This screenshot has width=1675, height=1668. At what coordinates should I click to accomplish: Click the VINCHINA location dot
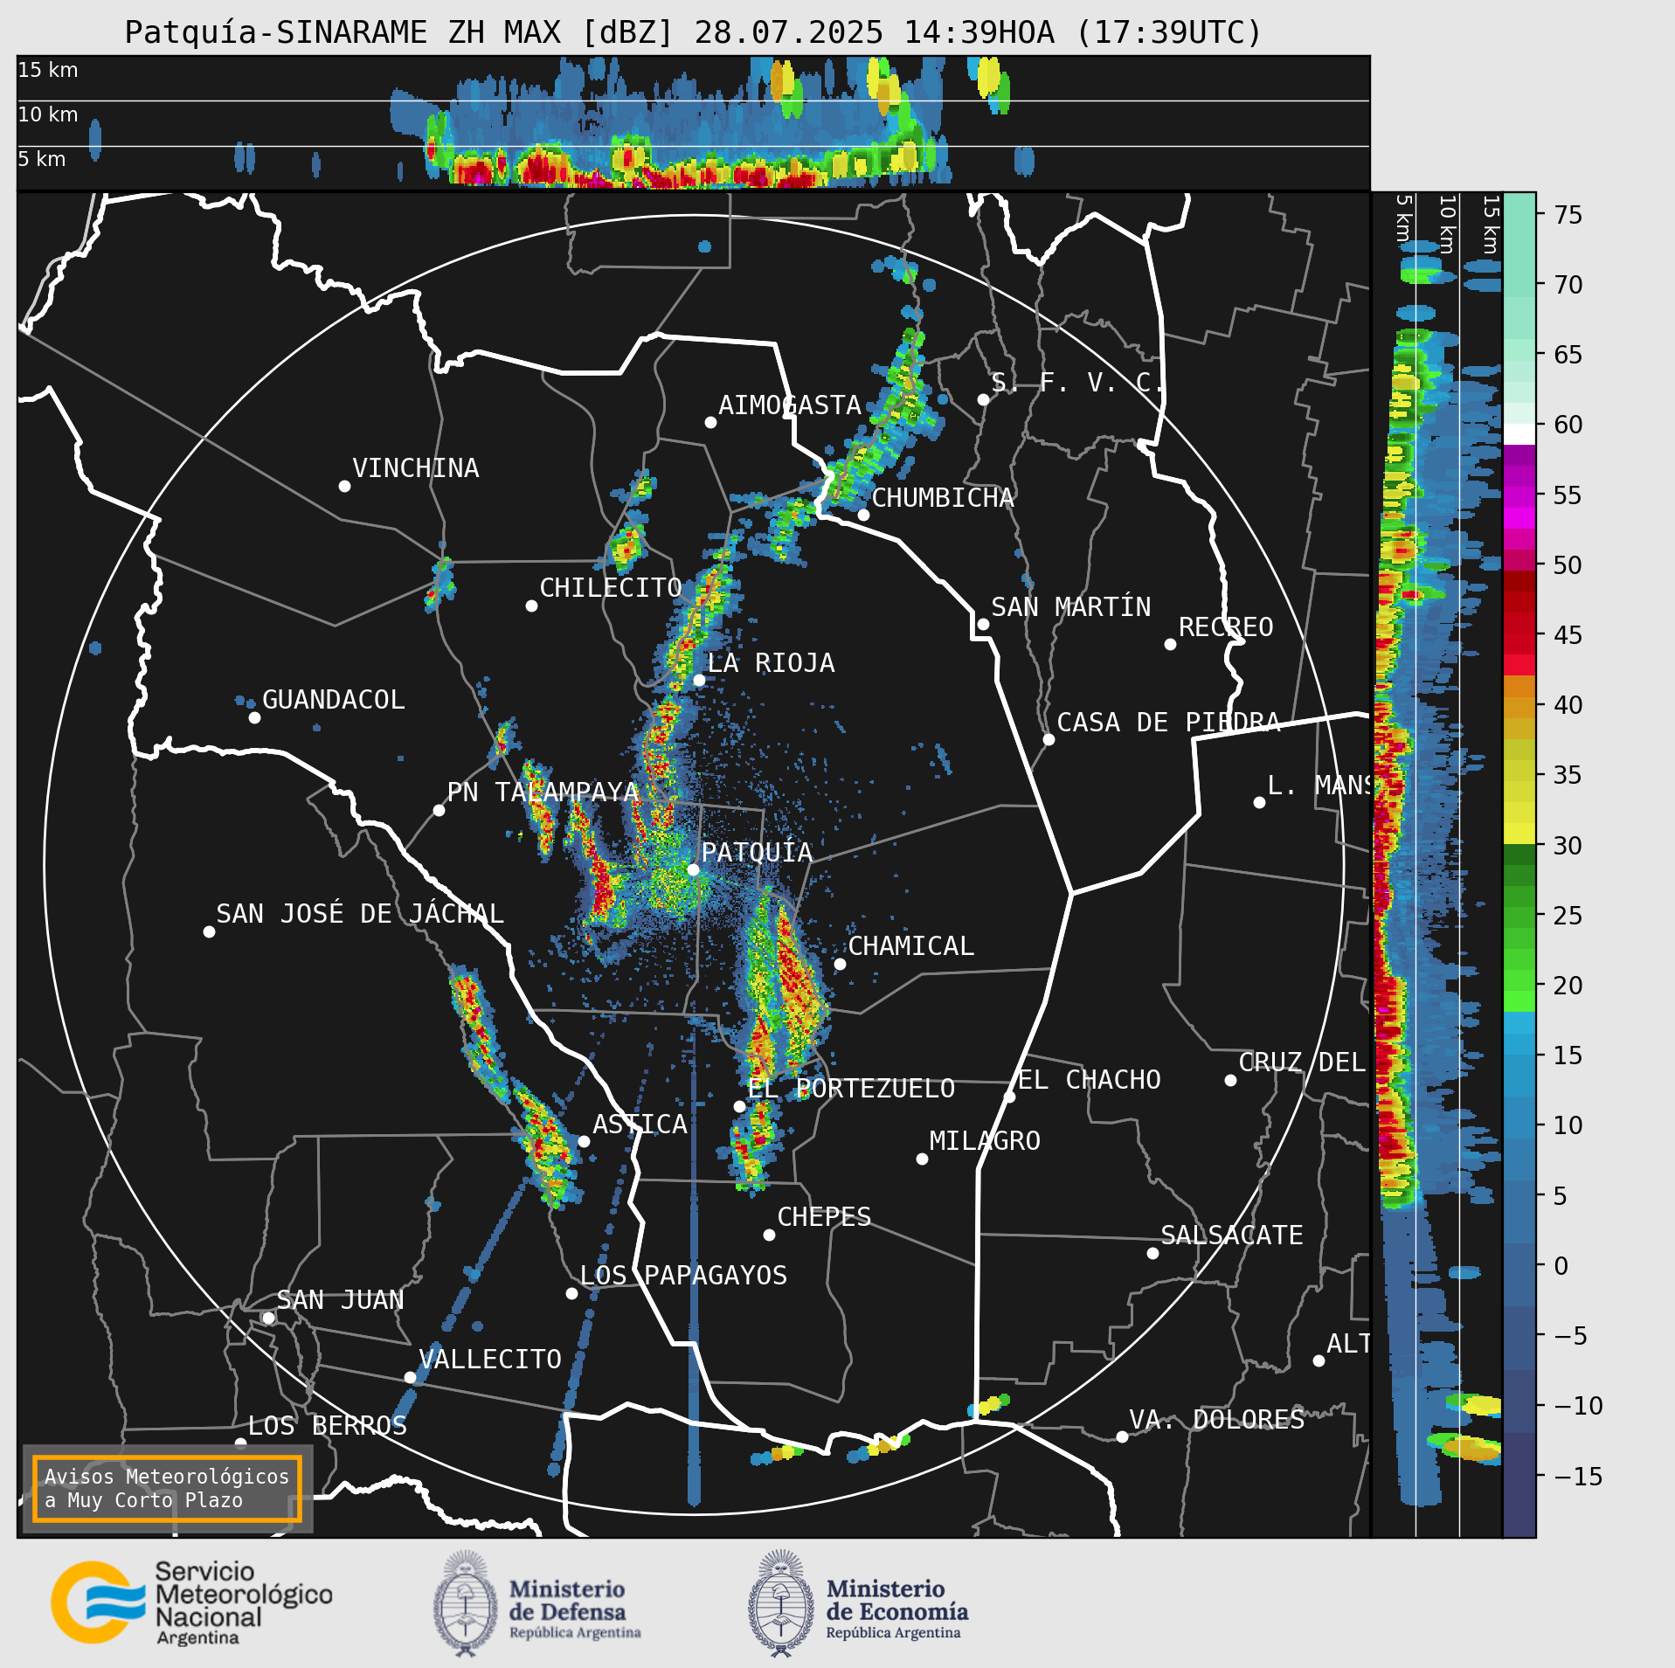pos(344,486)
